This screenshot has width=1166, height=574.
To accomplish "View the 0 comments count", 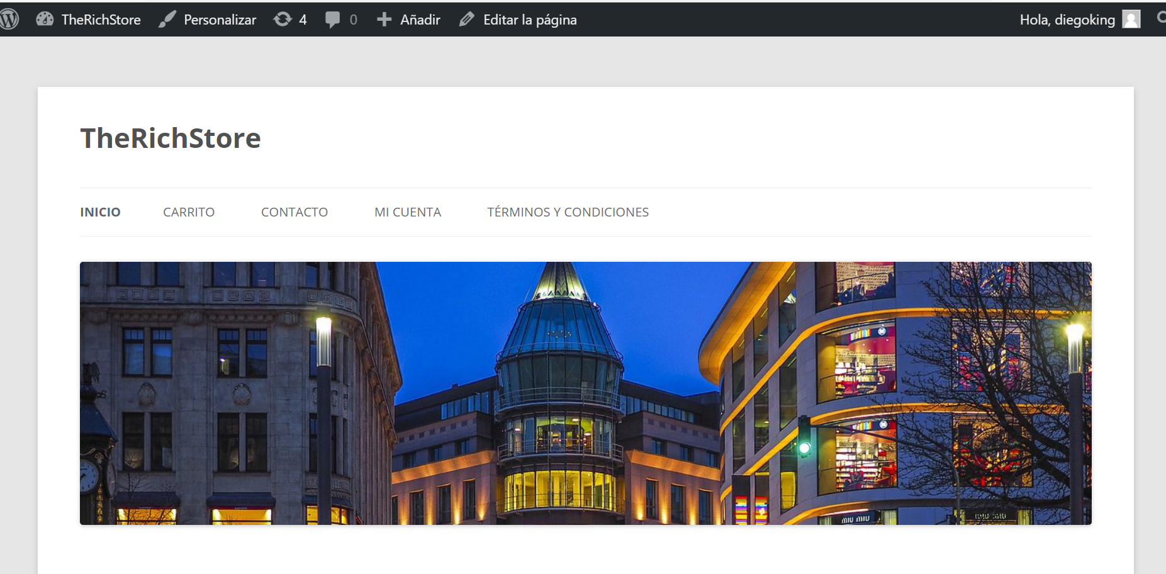I will coord(353,20).
